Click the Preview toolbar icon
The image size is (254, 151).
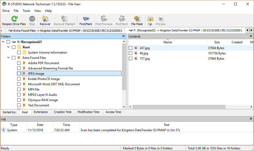[x=161, y=19]
